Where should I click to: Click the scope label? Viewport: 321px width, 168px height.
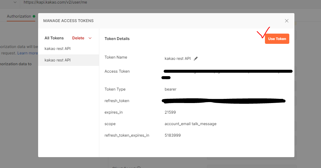click(x=110, y=124)
